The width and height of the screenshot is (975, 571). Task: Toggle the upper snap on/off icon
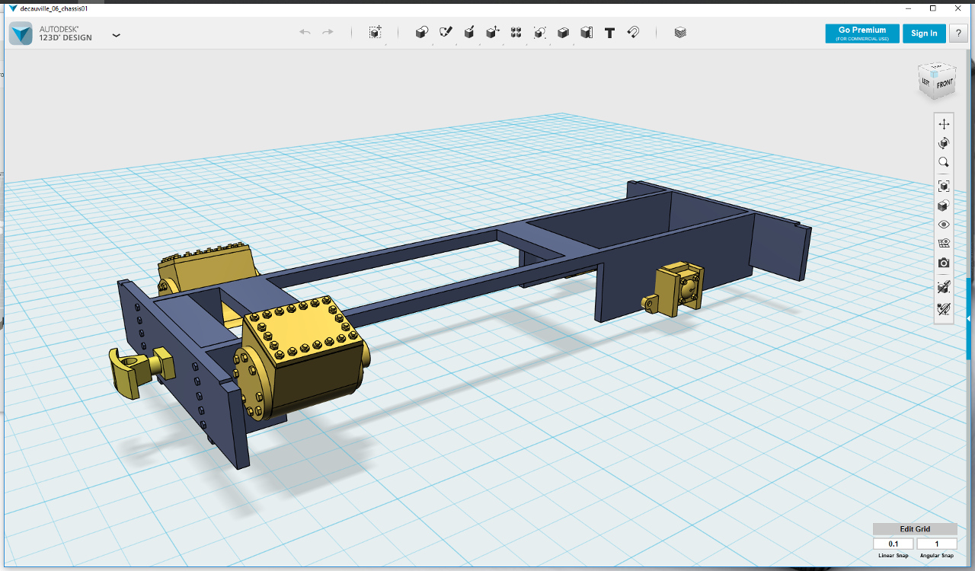point(944,287)
